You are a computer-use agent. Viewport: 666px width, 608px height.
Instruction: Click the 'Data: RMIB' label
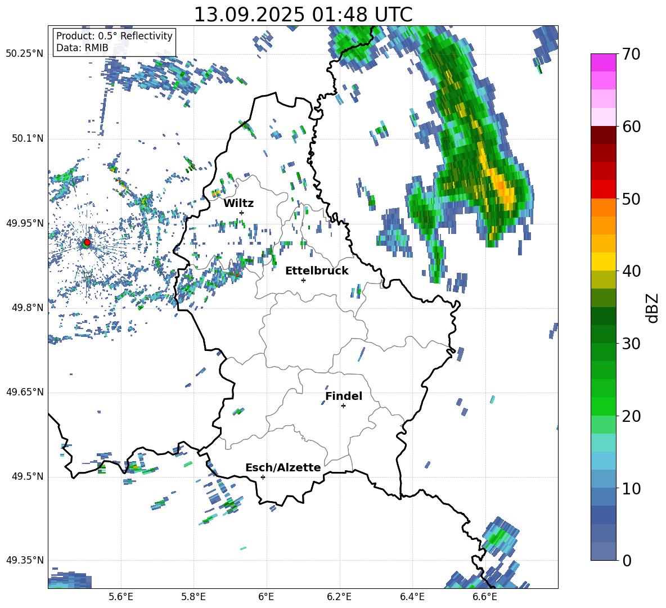(82, 48)
